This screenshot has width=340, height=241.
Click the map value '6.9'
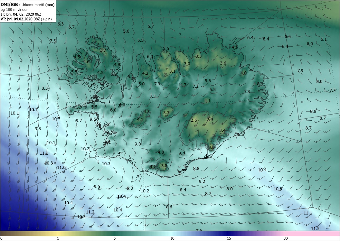click(114, 74)
